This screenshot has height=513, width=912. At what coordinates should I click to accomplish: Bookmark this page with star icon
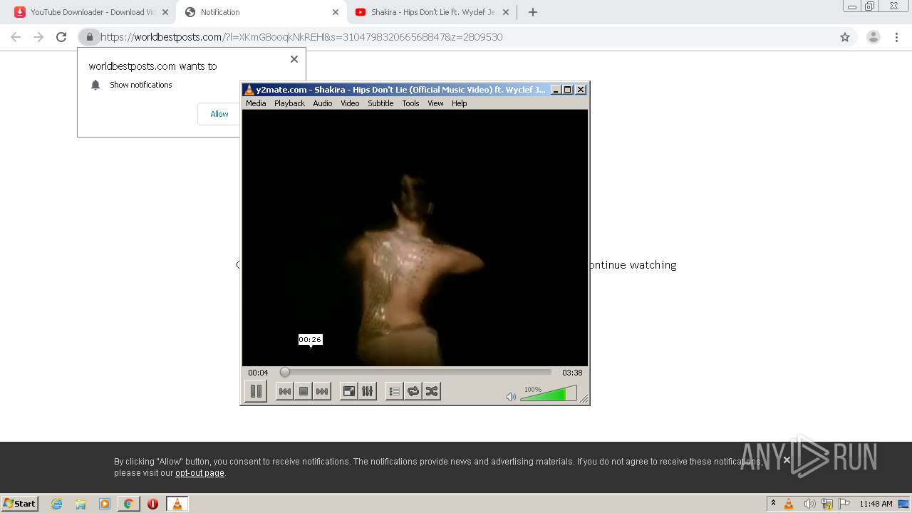pyautogui.click(x=845, y=37)
